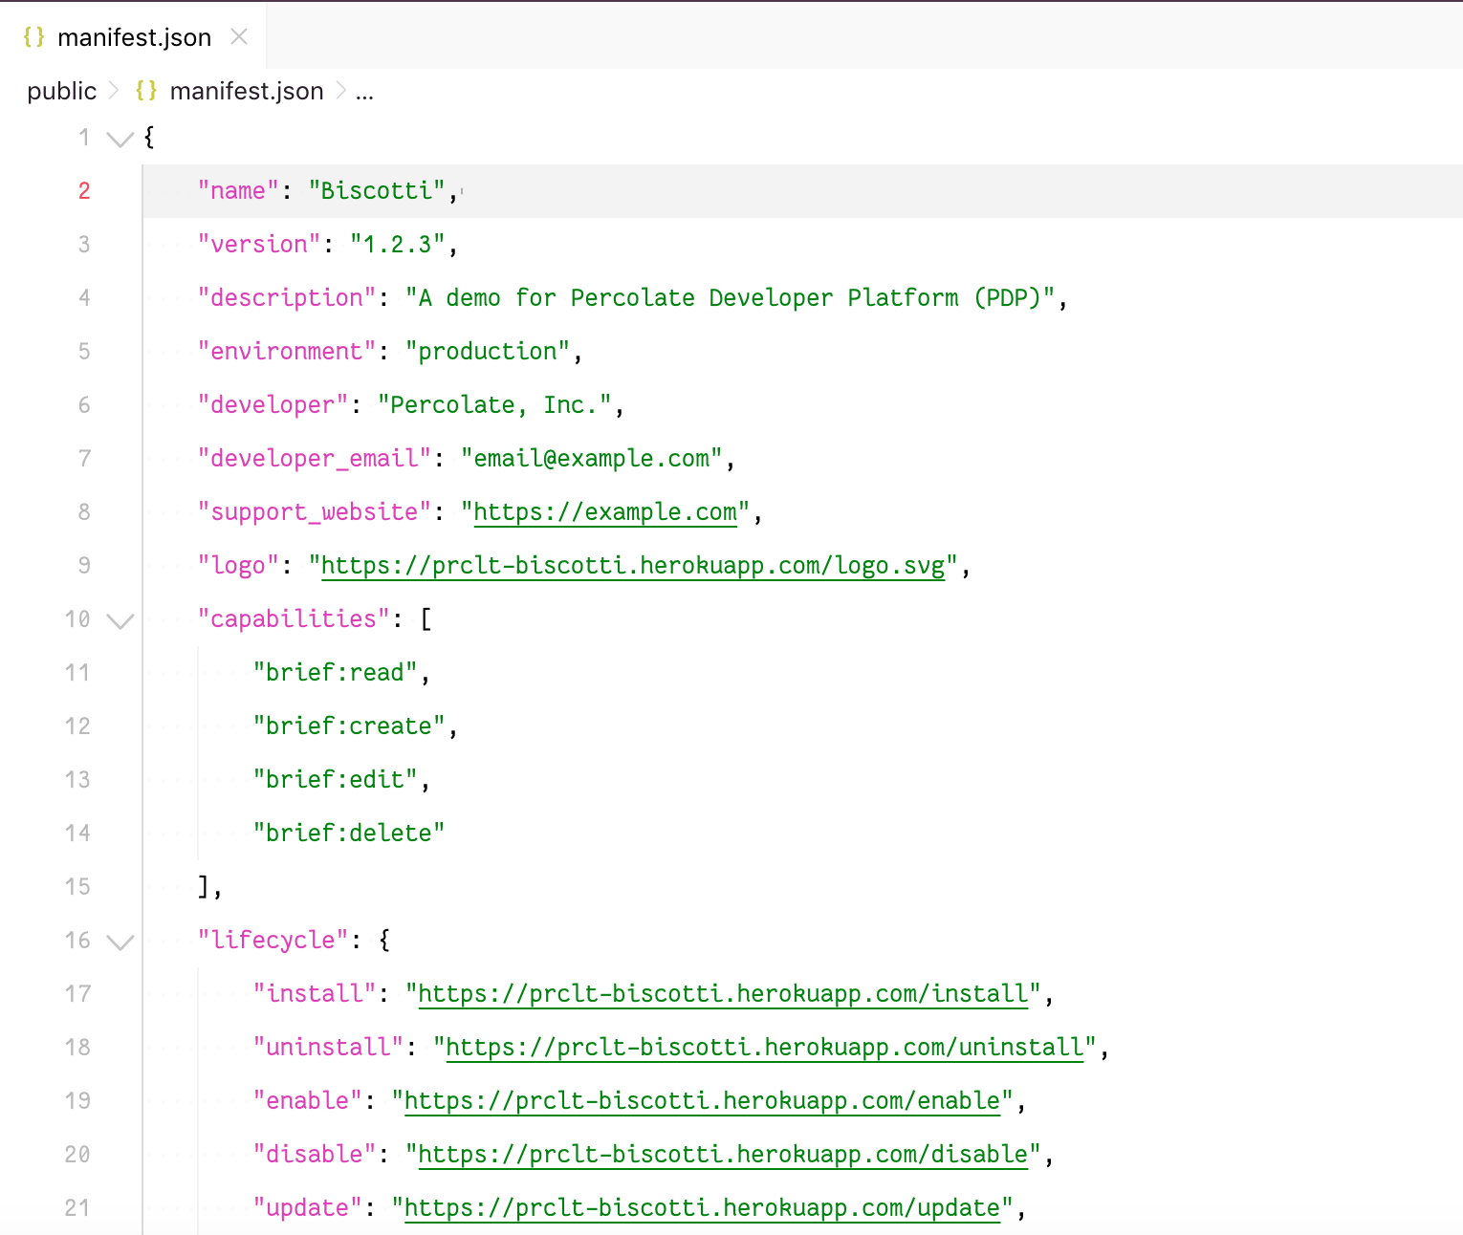Place cursor on "Biscotti" name value

tap(377, 191)
